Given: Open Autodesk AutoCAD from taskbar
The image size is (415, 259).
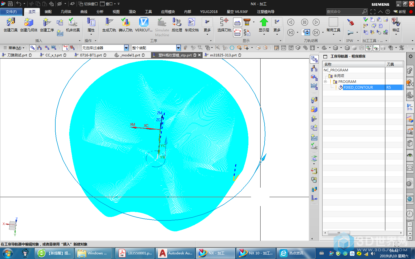Looking at the screenshot, I should [176, 253].
